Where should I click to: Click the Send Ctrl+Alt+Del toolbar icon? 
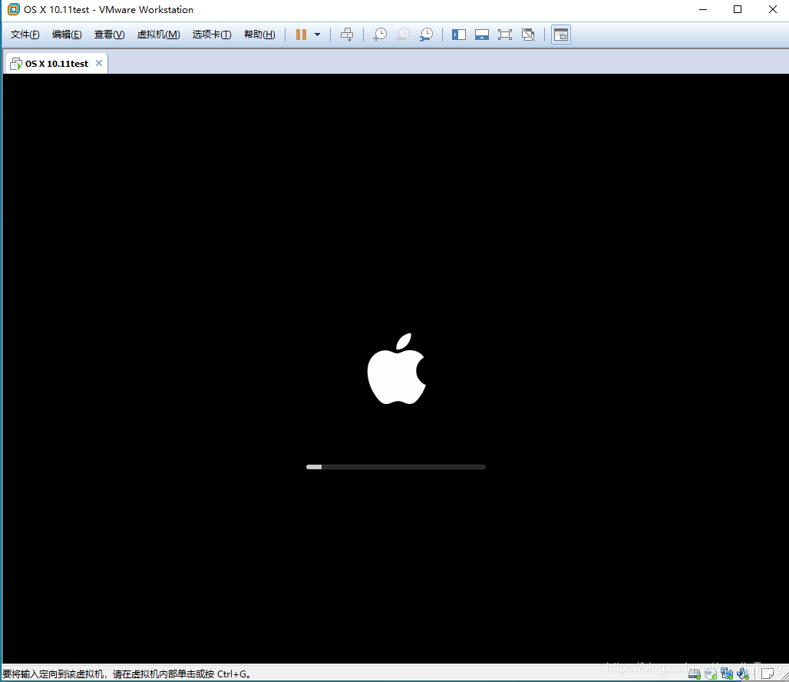click(347, 35)
